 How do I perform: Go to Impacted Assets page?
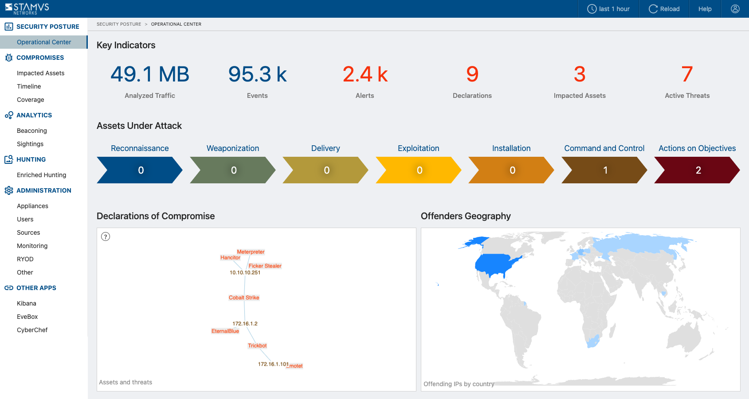tap(40, 73)
